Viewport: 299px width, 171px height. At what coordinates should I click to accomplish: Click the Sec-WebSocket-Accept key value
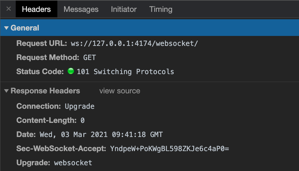coord(170,149)
